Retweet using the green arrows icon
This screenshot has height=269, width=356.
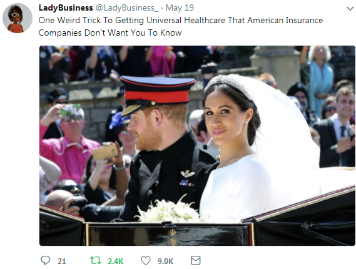[96, 260]
